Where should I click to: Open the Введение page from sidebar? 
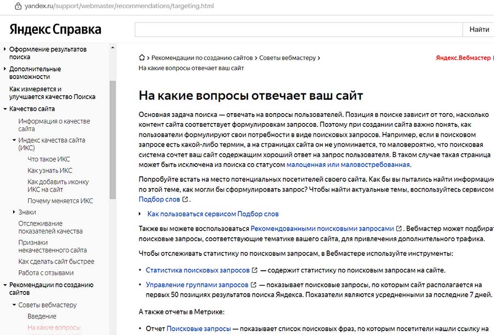coord(43,316)
